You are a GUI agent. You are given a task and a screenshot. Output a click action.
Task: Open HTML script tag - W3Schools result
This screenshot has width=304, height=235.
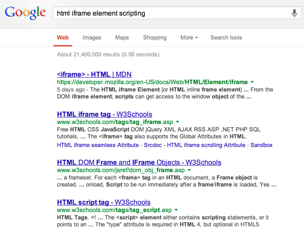tap(104, 202)
